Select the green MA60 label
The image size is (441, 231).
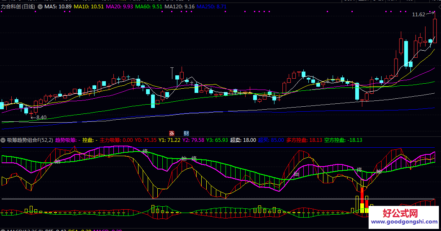[x=149, y=7]
